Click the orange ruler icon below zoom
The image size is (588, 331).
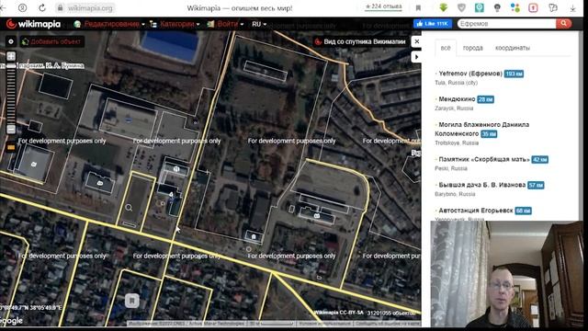pyautogui.click(x=11, y=147)
